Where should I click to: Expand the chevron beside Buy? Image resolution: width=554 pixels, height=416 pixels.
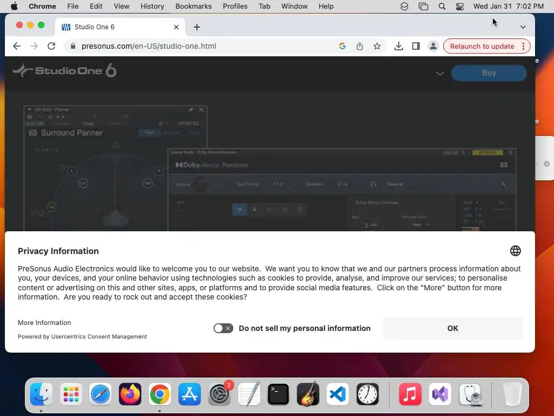[440, 73]
